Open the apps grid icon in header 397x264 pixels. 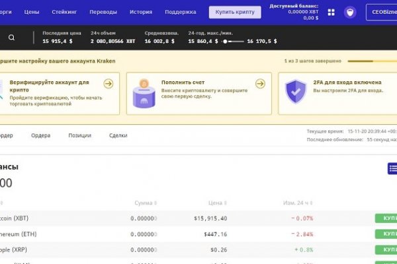[x=331, y=12]
